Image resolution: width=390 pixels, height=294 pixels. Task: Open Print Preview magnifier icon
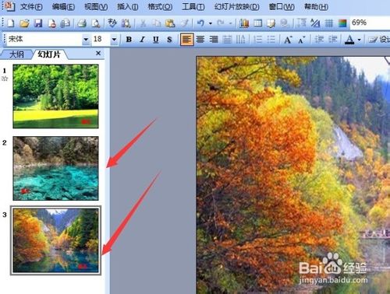tap(96, 23)
